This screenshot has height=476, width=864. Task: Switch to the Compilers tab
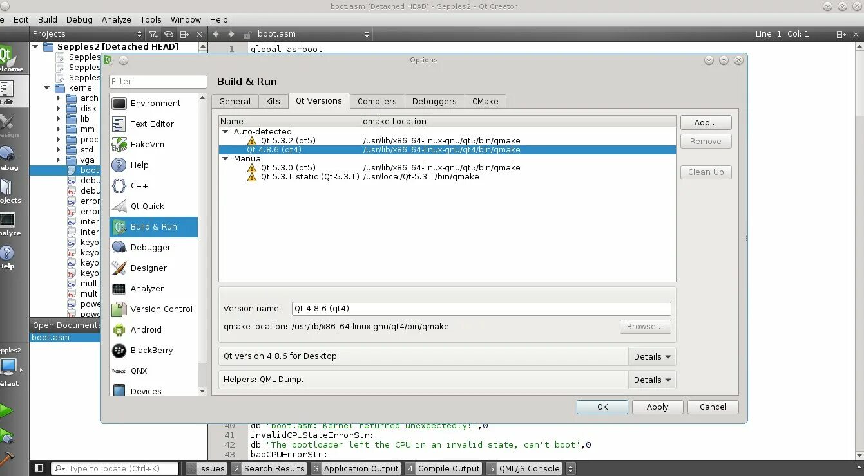pos(377,101)
